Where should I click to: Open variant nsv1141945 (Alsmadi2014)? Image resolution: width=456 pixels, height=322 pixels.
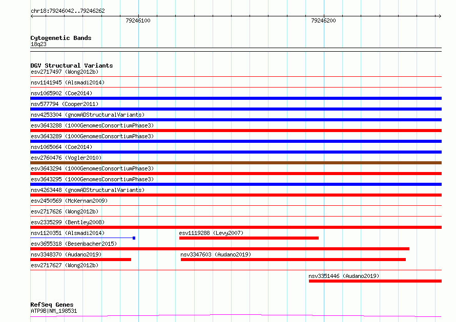(x=68, y=82)
